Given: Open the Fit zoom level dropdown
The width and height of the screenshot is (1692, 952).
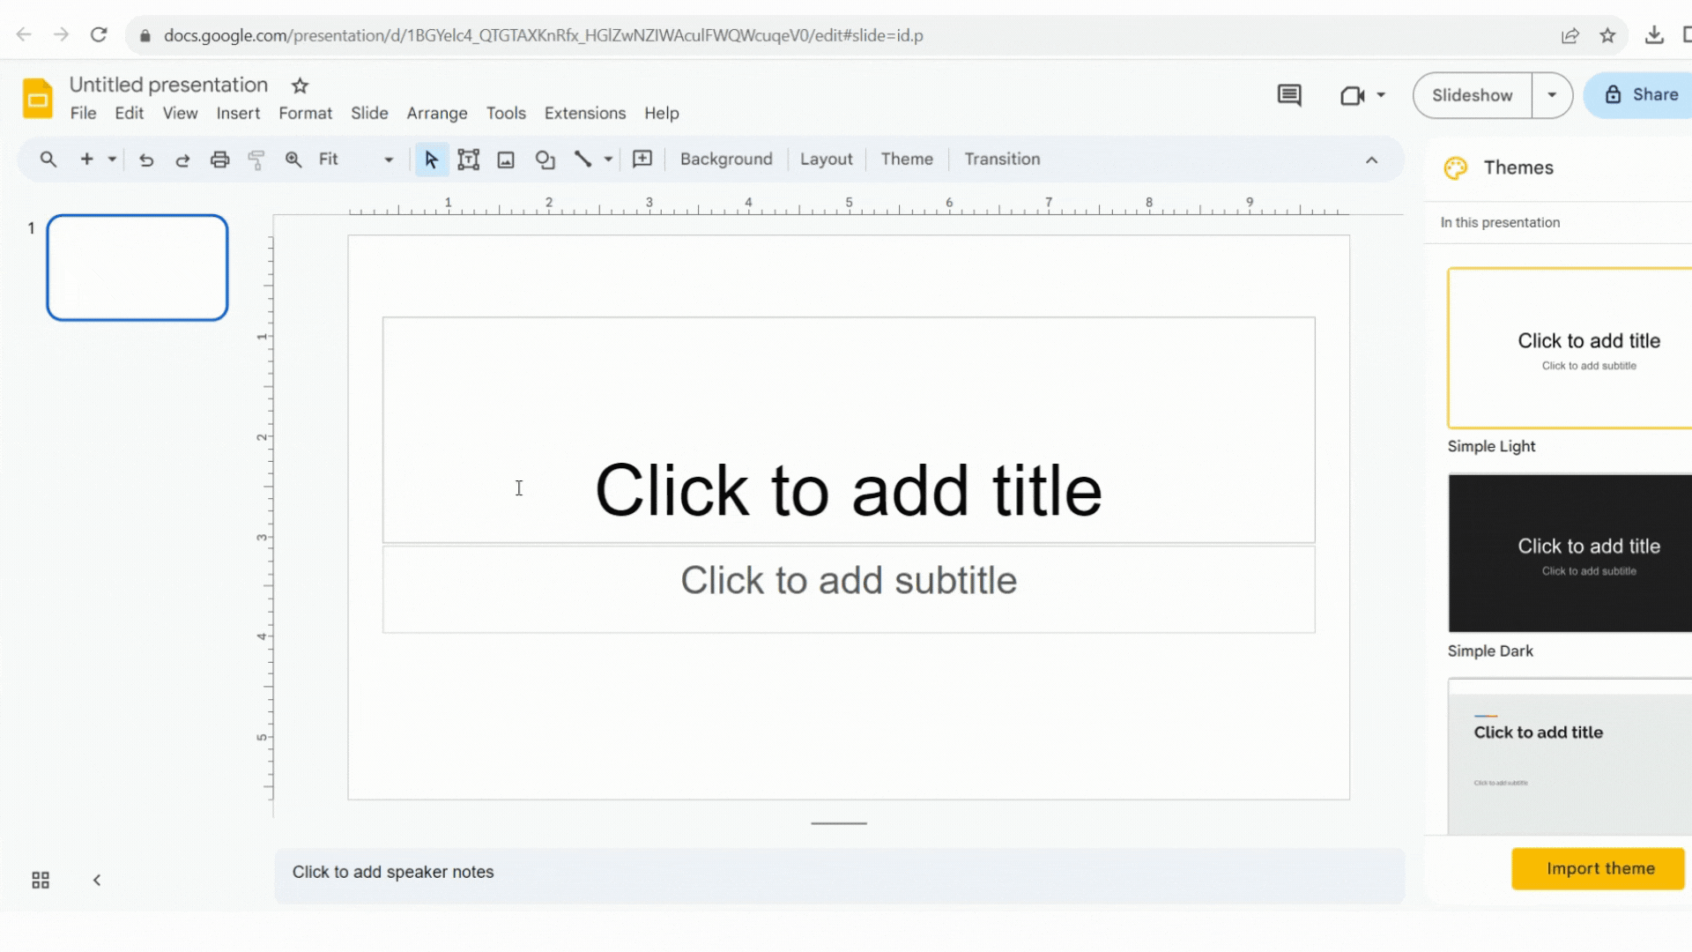Looking at the screenshot, I should pos(356,160).
